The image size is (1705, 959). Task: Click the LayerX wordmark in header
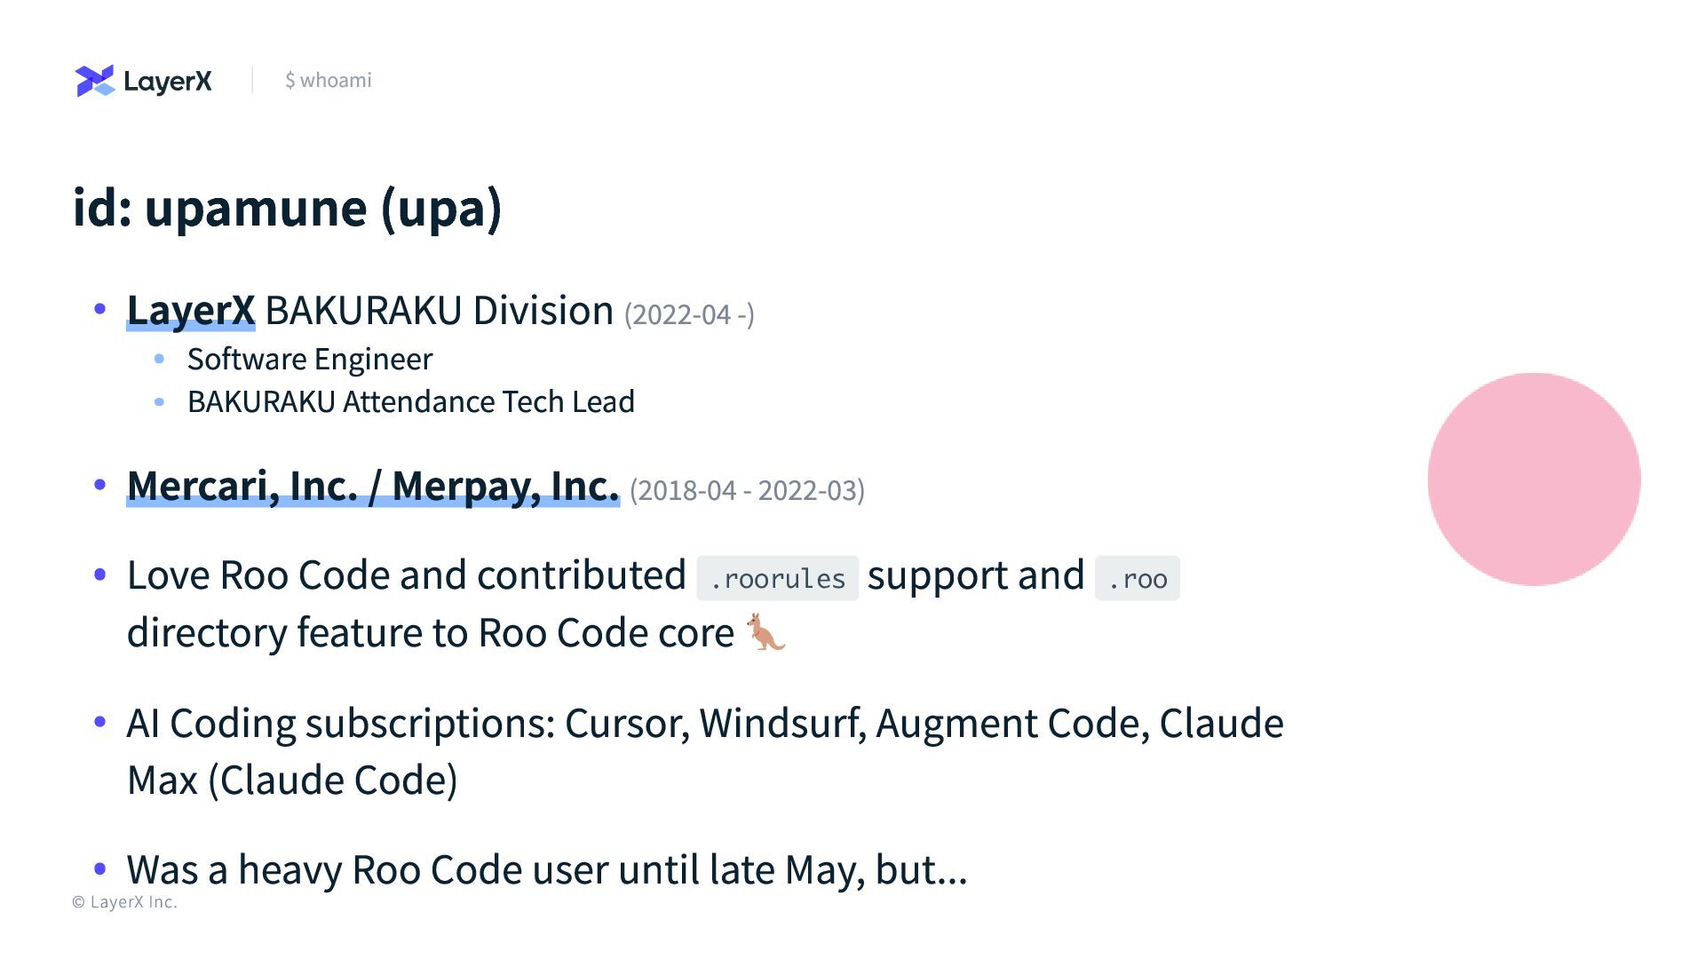pos(167,82)
